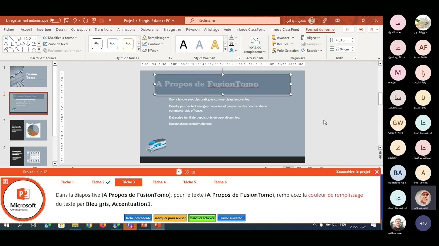The height and width of the screenshot is (246, 439).
Task: Click the Avancer bring forward button
Action: tap(281, 38)
